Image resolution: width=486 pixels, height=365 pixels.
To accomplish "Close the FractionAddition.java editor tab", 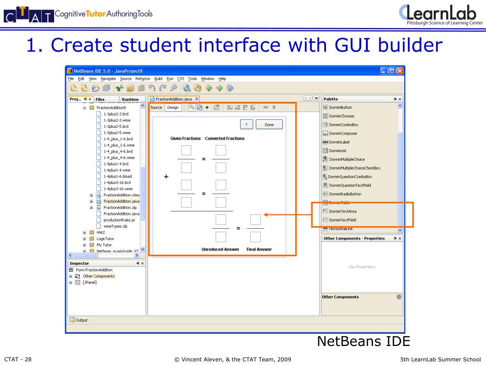I will coord(196,99).
